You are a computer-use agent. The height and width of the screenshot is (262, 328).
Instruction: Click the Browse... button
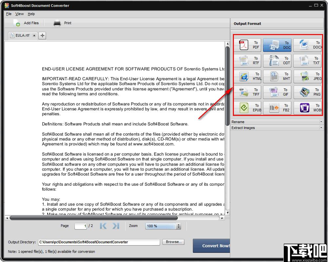tap(174, 242)
